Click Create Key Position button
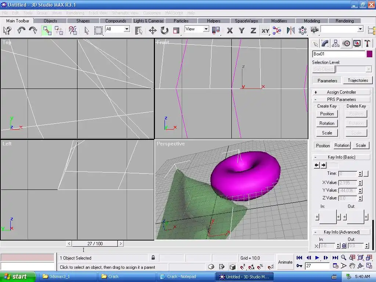 (327, 114)
